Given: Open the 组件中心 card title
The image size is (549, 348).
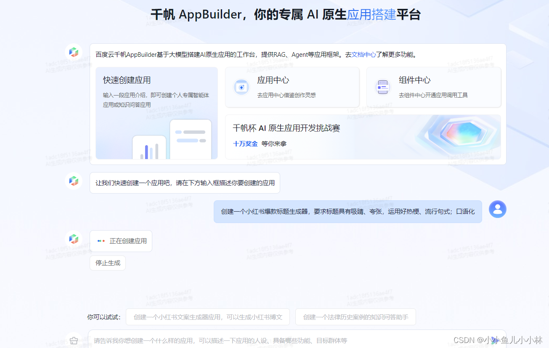Looking at the screenshot, I should 414,80.
